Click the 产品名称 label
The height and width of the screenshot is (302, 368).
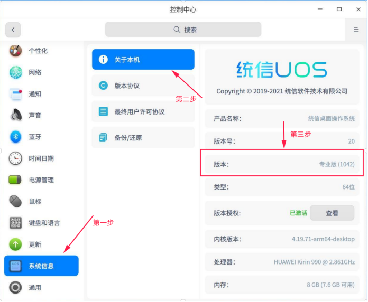click(x=227, y=119)
